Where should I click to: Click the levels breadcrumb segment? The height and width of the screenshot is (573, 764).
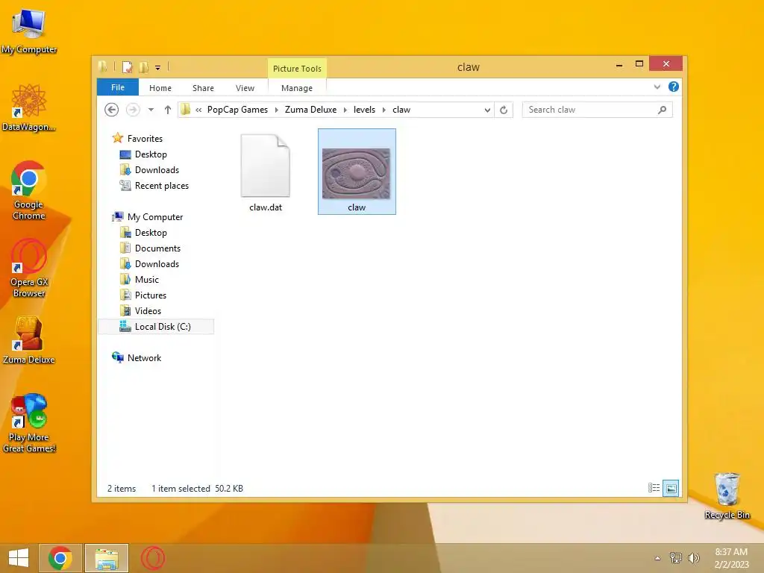(364, 110)
